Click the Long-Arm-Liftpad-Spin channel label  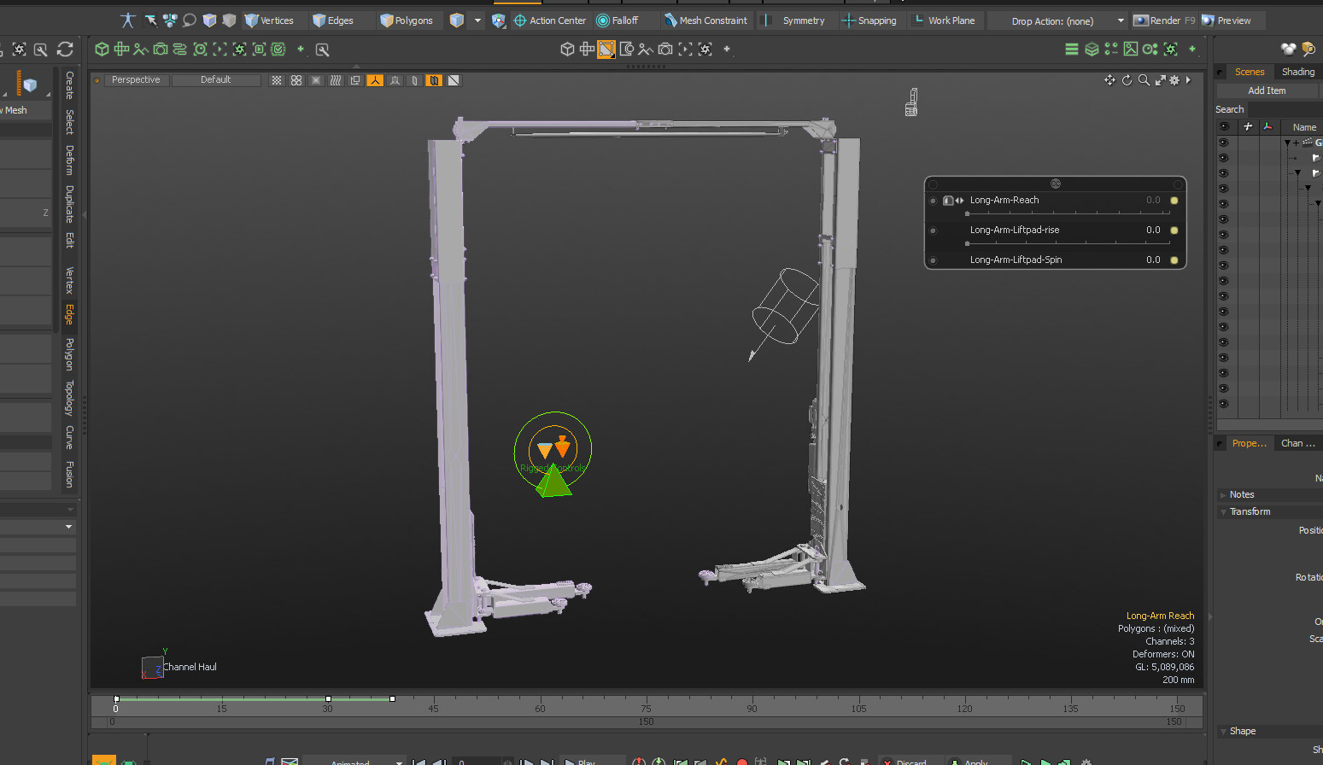[x=1016, y=260]
